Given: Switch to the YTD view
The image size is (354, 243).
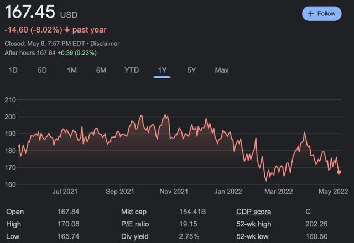Looking at the screenshot, I should tap(132, 70).
